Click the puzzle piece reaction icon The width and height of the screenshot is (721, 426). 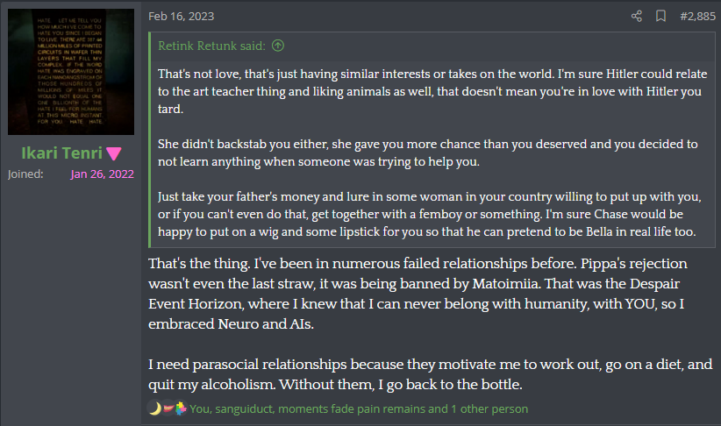point(180,408)
